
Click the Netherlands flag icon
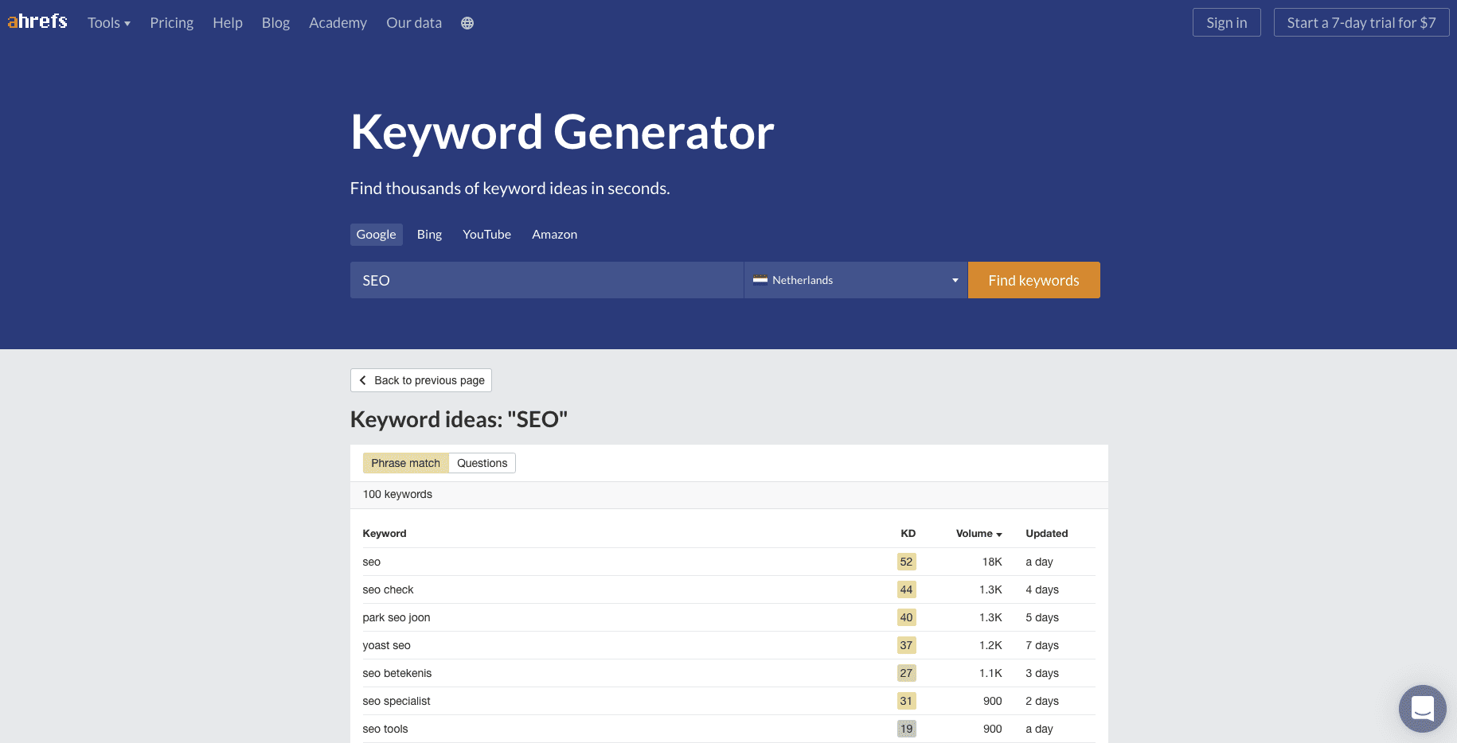point(760,280)
